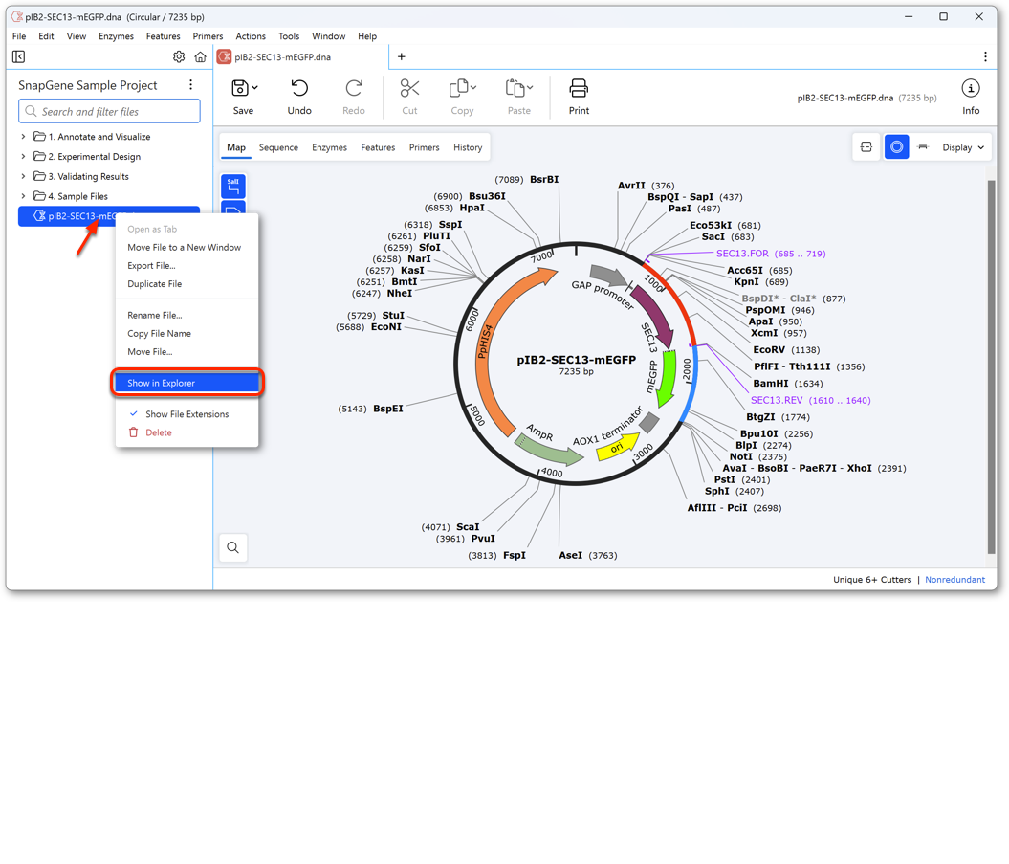1009x864 pixels.
Task: Select the yellow ori feature arrow
Action: pyautogui.click(x=617, y=447)
